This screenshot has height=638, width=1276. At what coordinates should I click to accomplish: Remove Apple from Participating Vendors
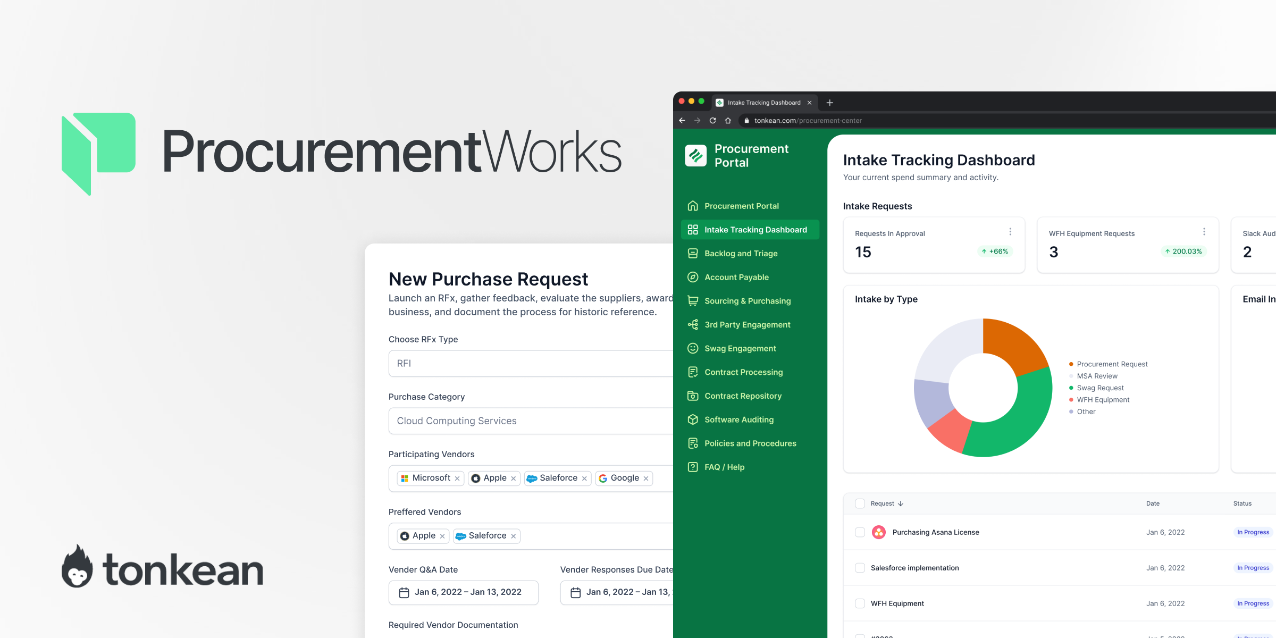coord(514,478)
